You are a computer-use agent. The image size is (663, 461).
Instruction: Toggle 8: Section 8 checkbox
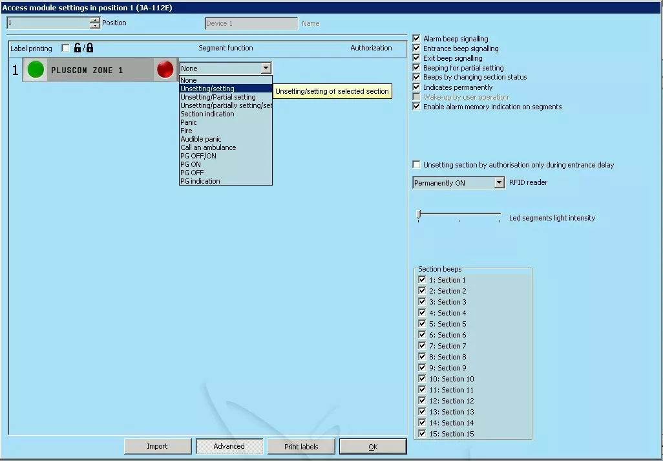[x=422, y=356]
